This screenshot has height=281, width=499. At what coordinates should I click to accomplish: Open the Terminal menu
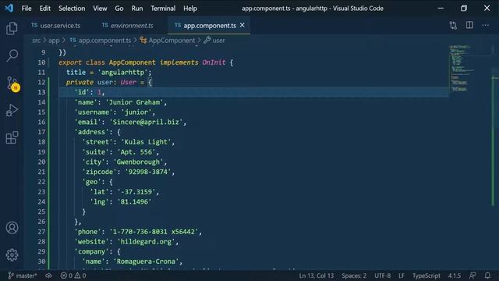(x=163, y=9)
